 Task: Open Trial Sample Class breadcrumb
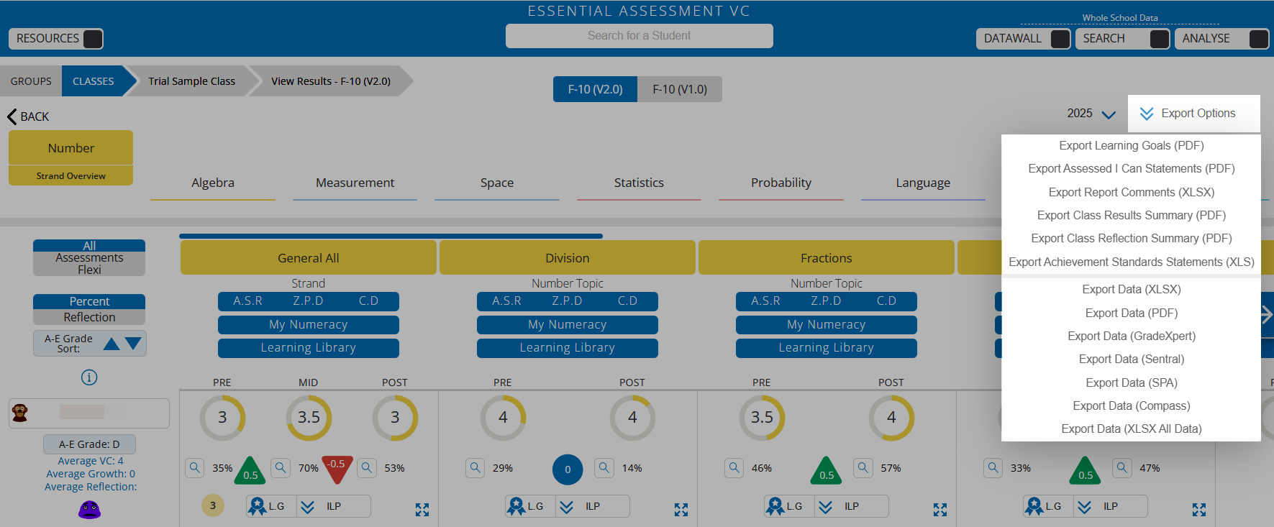(191, 81)
